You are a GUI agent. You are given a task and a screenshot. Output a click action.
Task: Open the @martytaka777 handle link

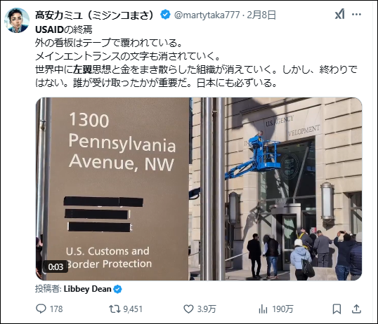207,15
